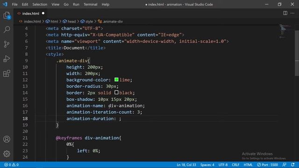The height and width of the screenshot is (168, 299).
Task: Click the UTF-8 encoding selector
Action: tap(223, 165)
